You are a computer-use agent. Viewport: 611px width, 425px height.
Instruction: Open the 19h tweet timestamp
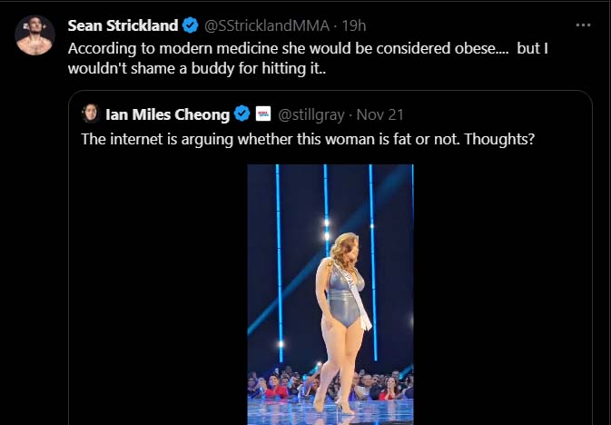(354, 25)
